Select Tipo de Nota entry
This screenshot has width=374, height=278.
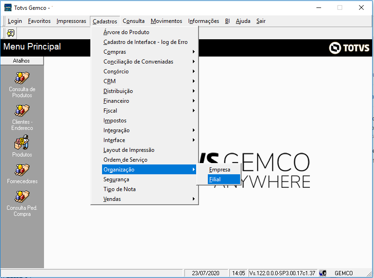point(149,189)
